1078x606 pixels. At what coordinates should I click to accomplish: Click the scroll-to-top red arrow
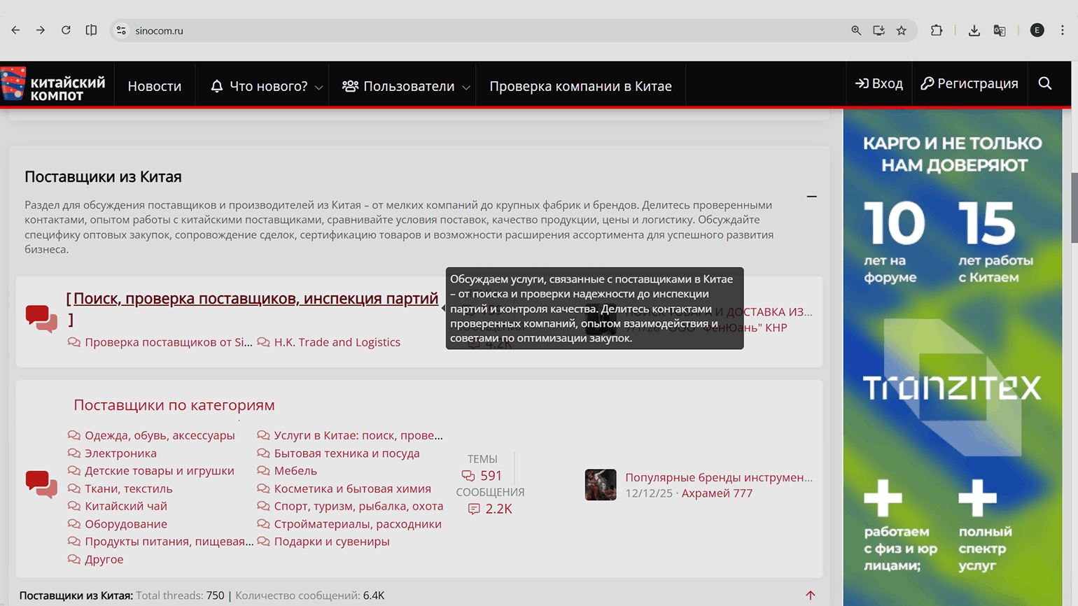click(810, 596)
